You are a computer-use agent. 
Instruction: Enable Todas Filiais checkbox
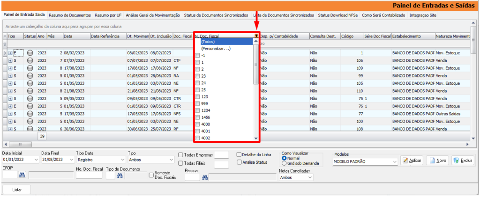[x=180, y=163]
